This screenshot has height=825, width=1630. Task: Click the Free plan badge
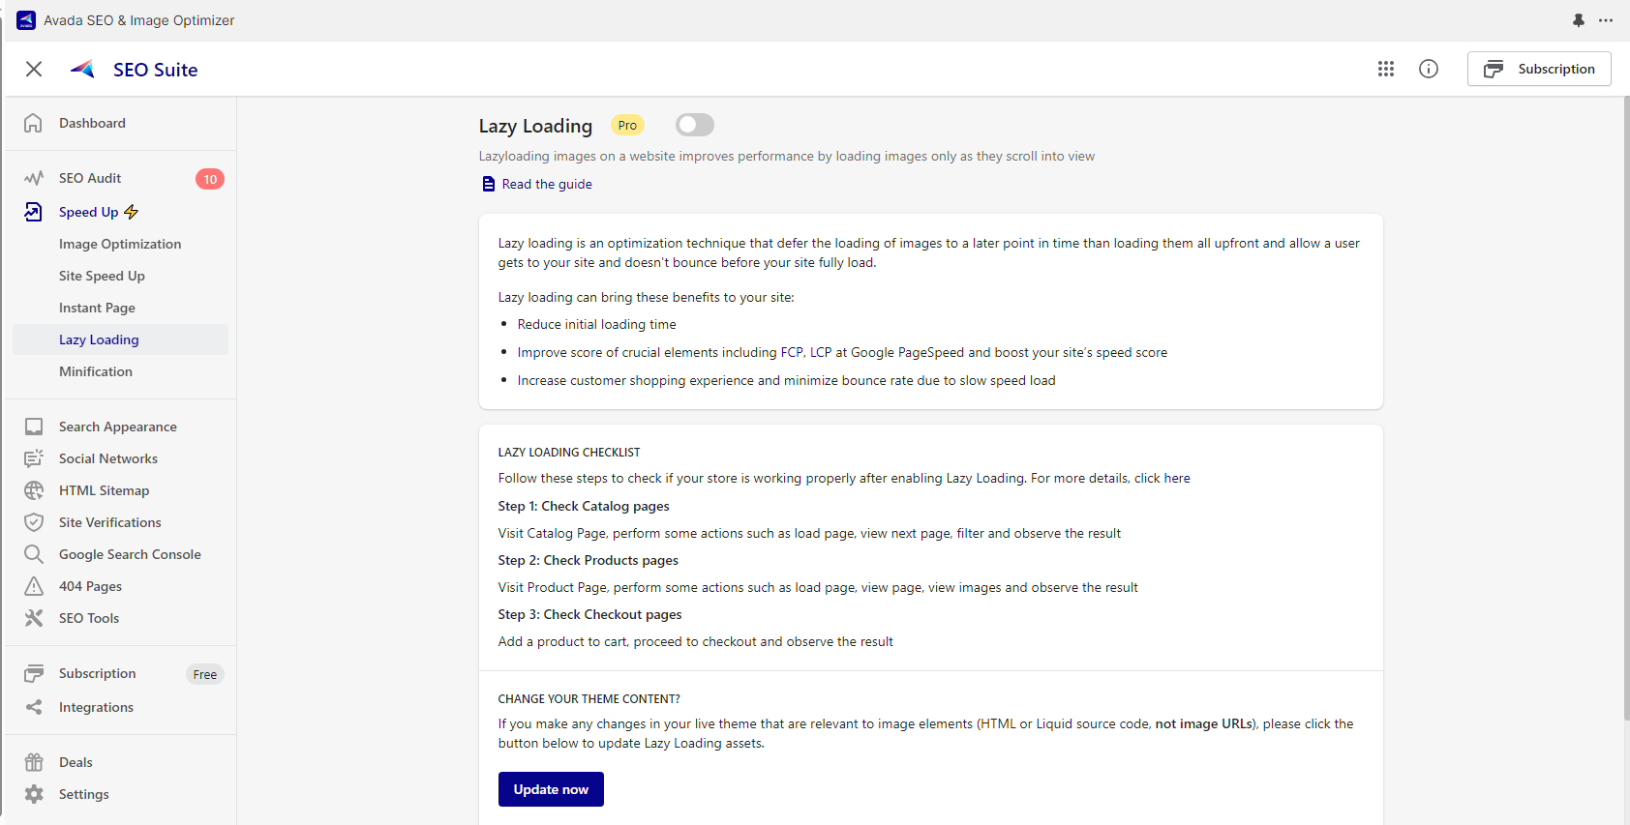tap(205, 674)
